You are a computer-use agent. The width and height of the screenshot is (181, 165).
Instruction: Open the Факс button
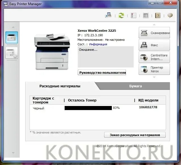pos(154,45)
